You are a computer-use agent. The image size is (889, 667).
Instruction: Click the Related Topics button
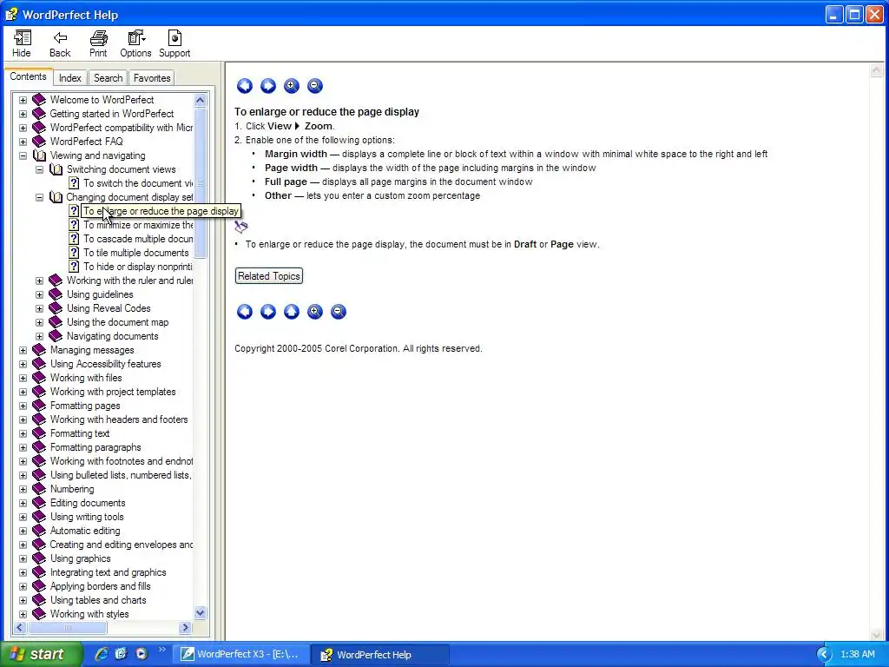pyautogui.click(x=269, y=276)
